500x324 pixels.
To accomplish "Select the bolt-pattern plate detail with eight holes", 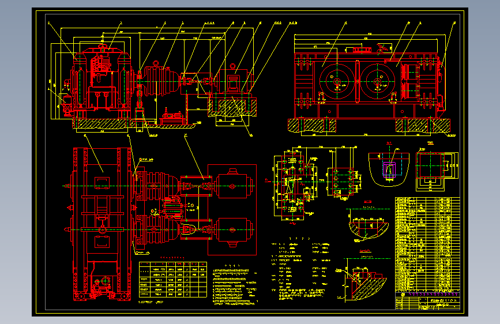I will tap(344, 182).
